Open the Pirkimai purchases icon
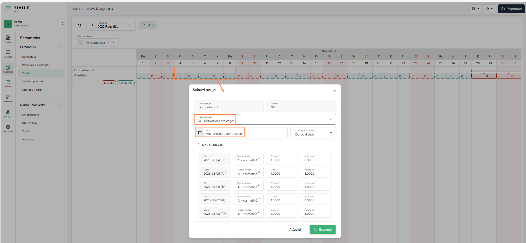The height and width of the screenshot is (243, 526). click(x=8, y=83)
